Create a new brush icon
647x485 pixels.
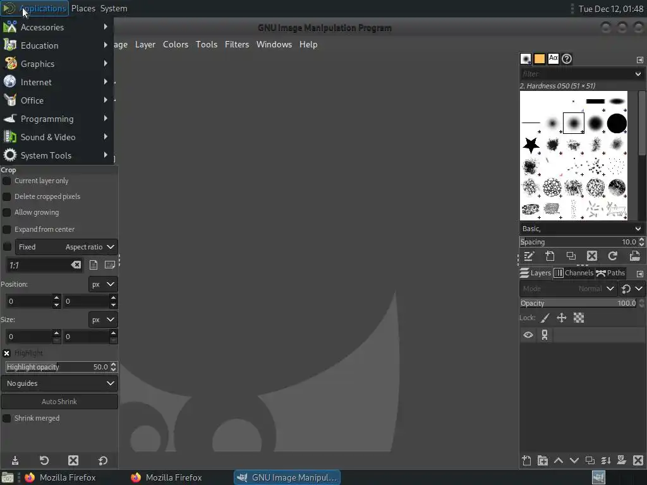click(x=550, y=256)
